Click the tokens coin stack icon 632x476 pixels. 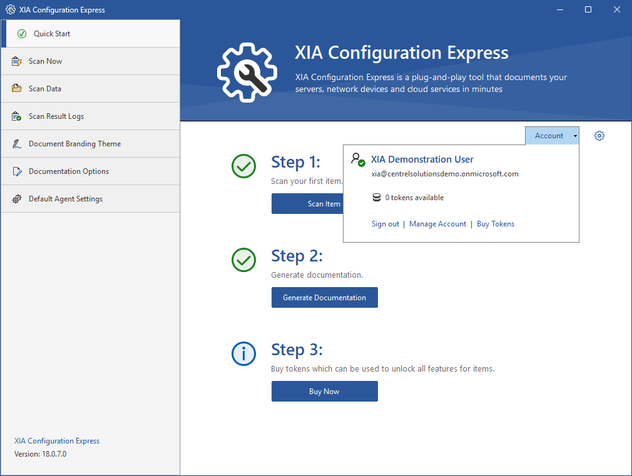point(376,198)
